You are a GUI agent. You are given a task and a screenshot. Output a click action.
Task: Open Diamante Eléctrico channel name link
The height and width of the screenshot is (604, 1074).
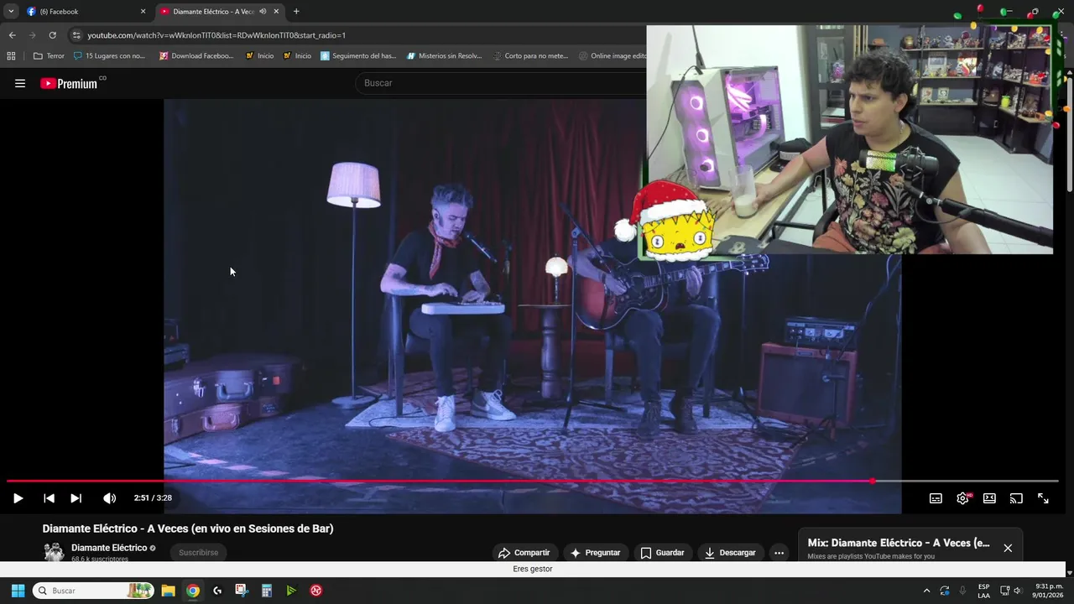pos(109,548)
